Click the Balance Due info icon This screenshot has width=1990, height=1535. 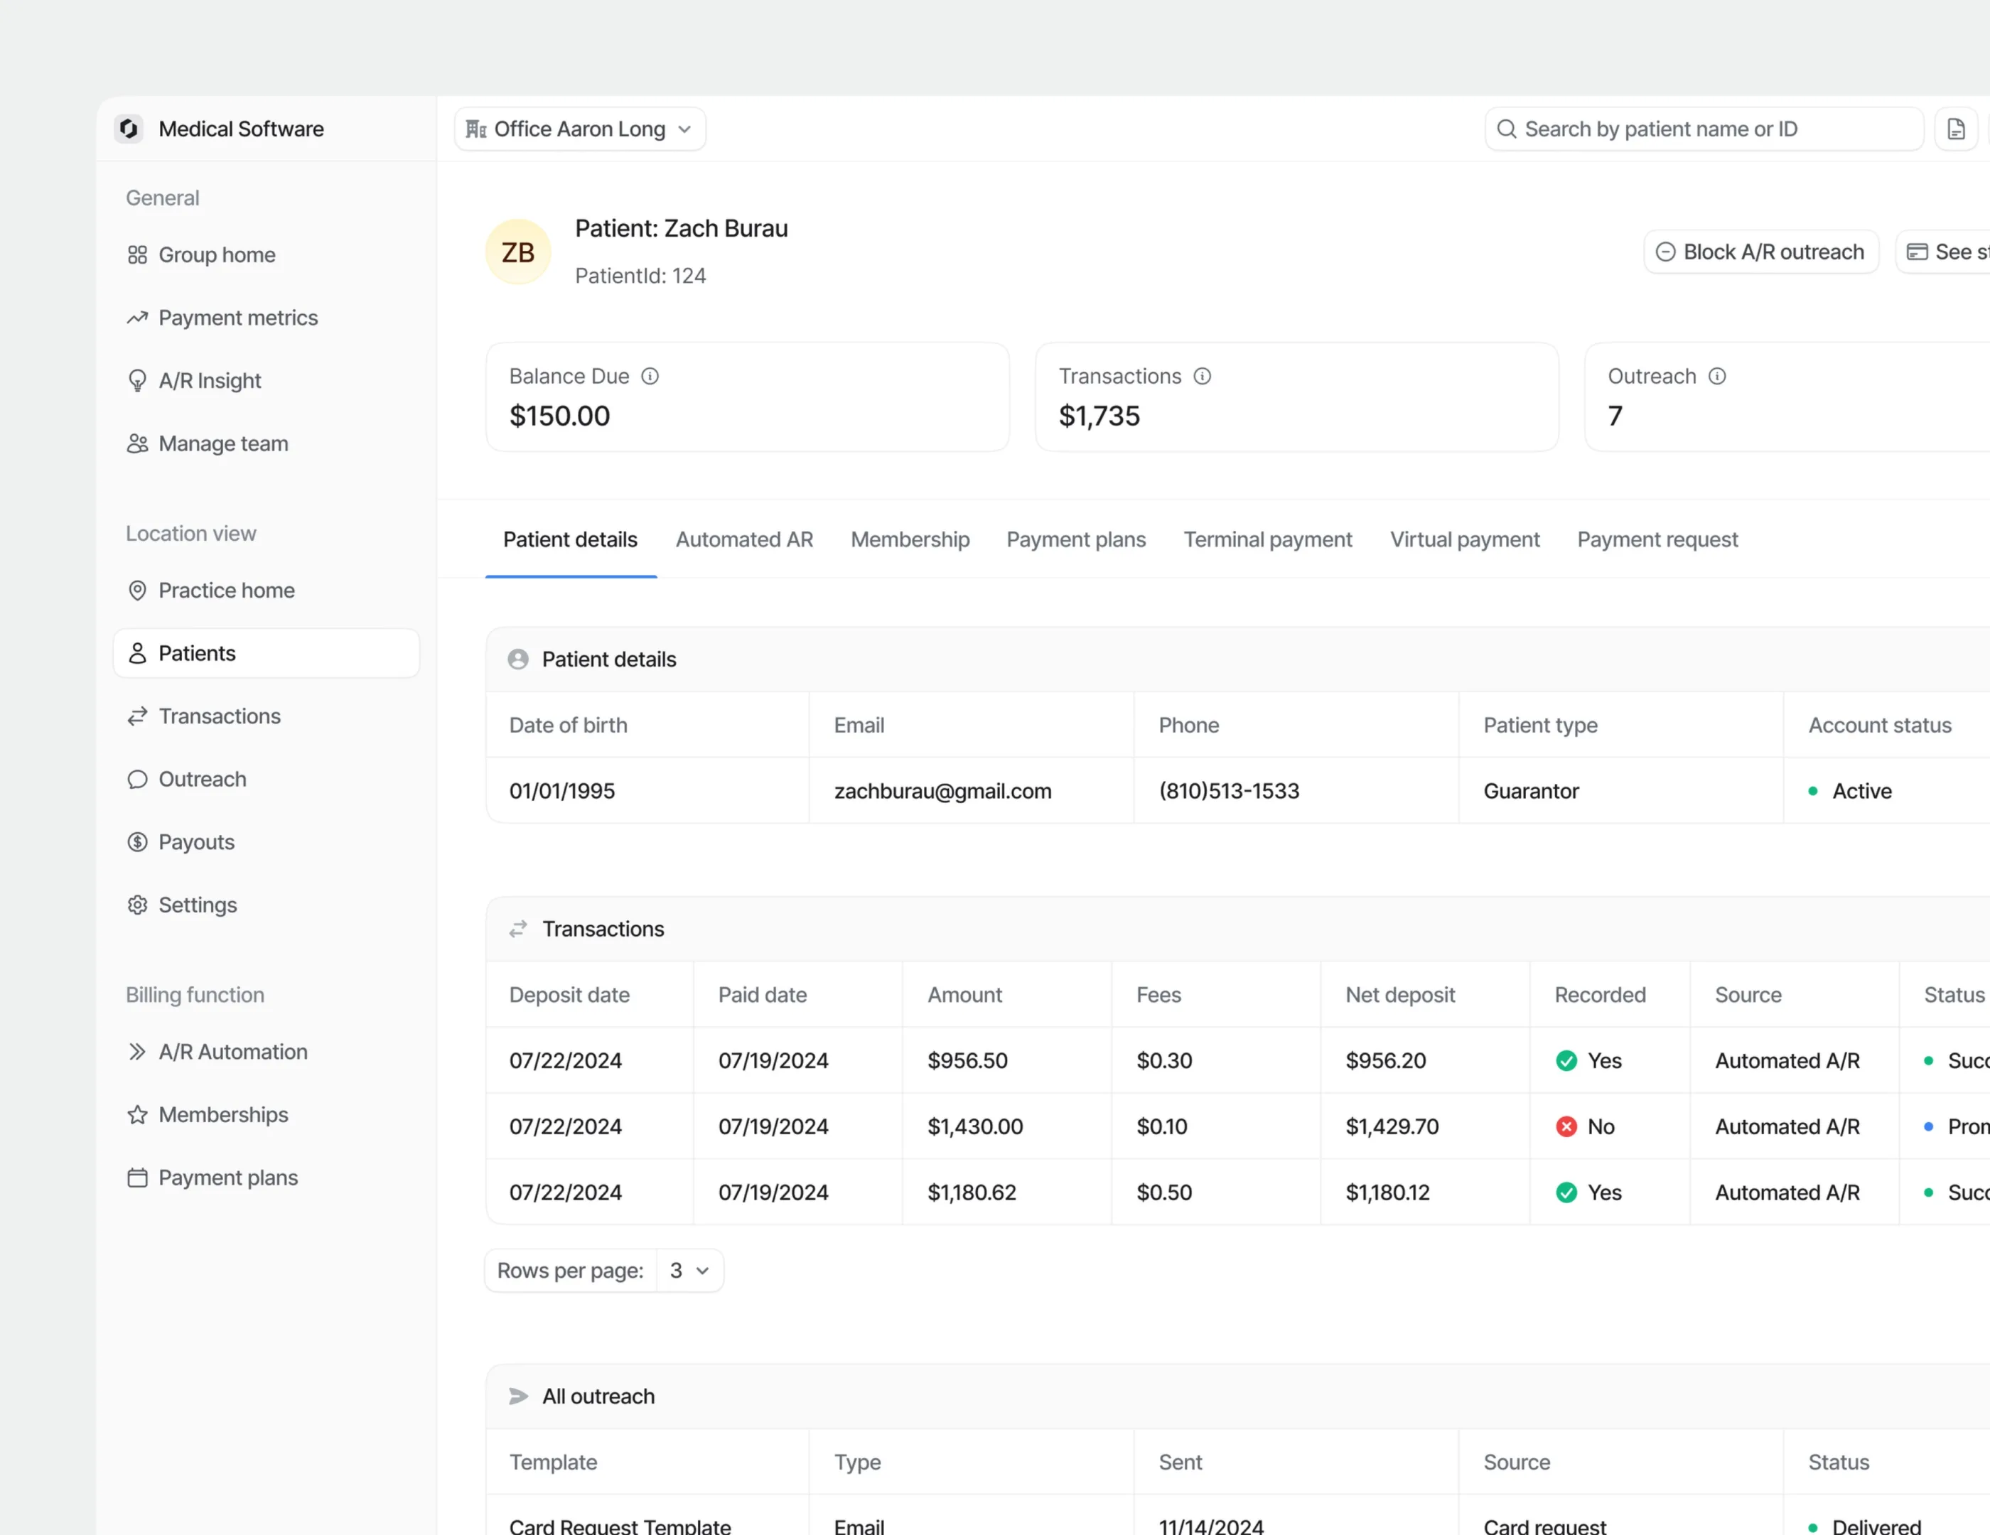coord(650,376)
